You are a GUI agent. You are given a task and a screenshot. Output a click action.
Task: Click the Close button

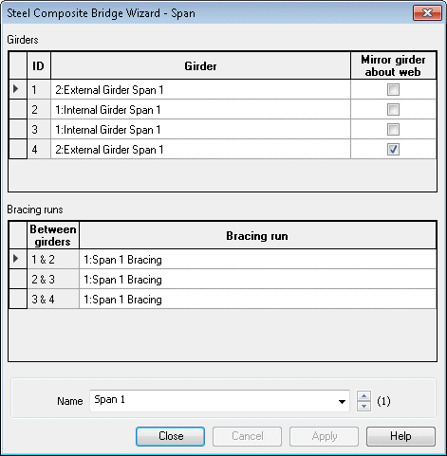click(170, 436)
